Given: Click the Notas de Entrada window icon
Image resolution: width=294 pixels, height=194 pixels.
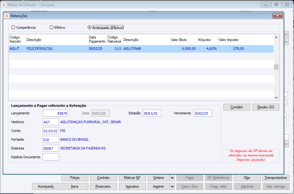Looking at the screenshot, I should click(x=4, y=5).
